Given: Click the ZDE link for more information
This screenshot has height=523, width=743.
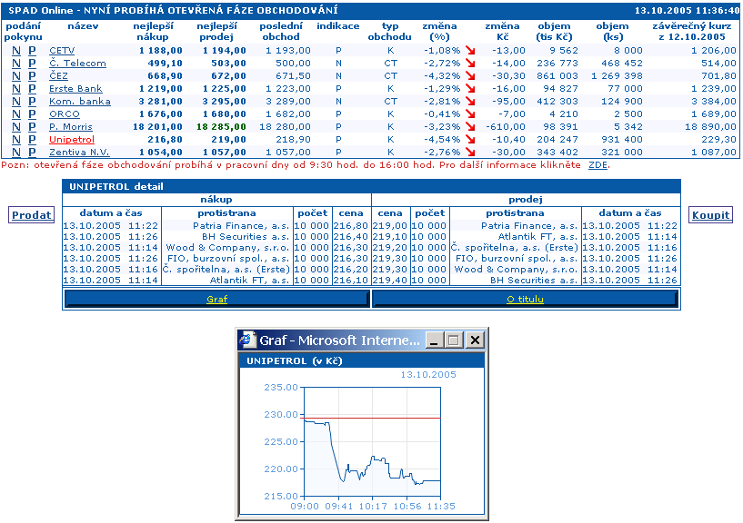Looking at the screenshot, I should pos(598,165).
